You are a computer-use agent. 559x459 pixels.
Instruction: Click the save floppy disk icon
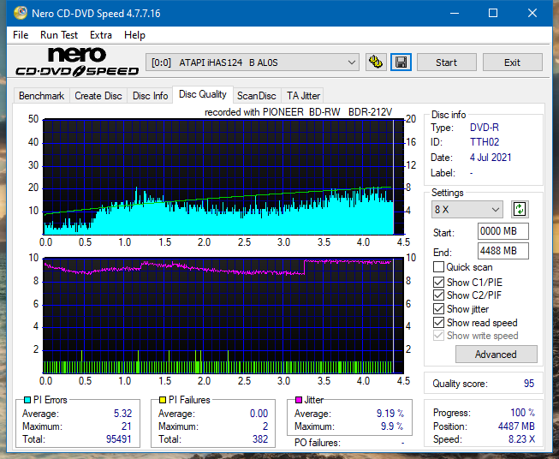click(401, 63)
